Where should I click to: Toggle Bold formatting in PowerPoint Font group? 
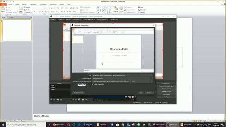(x=34, y=12)
